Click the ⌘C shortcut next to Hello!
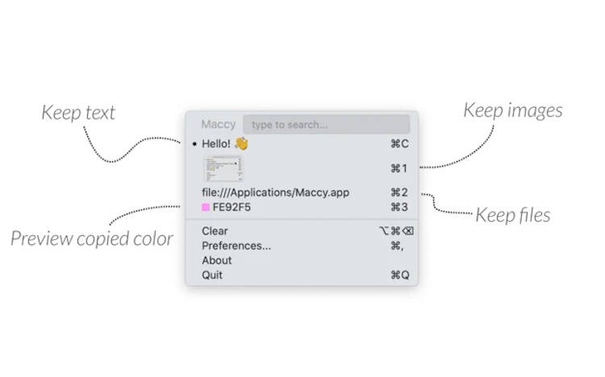The image size is (605, 377). 399,143
